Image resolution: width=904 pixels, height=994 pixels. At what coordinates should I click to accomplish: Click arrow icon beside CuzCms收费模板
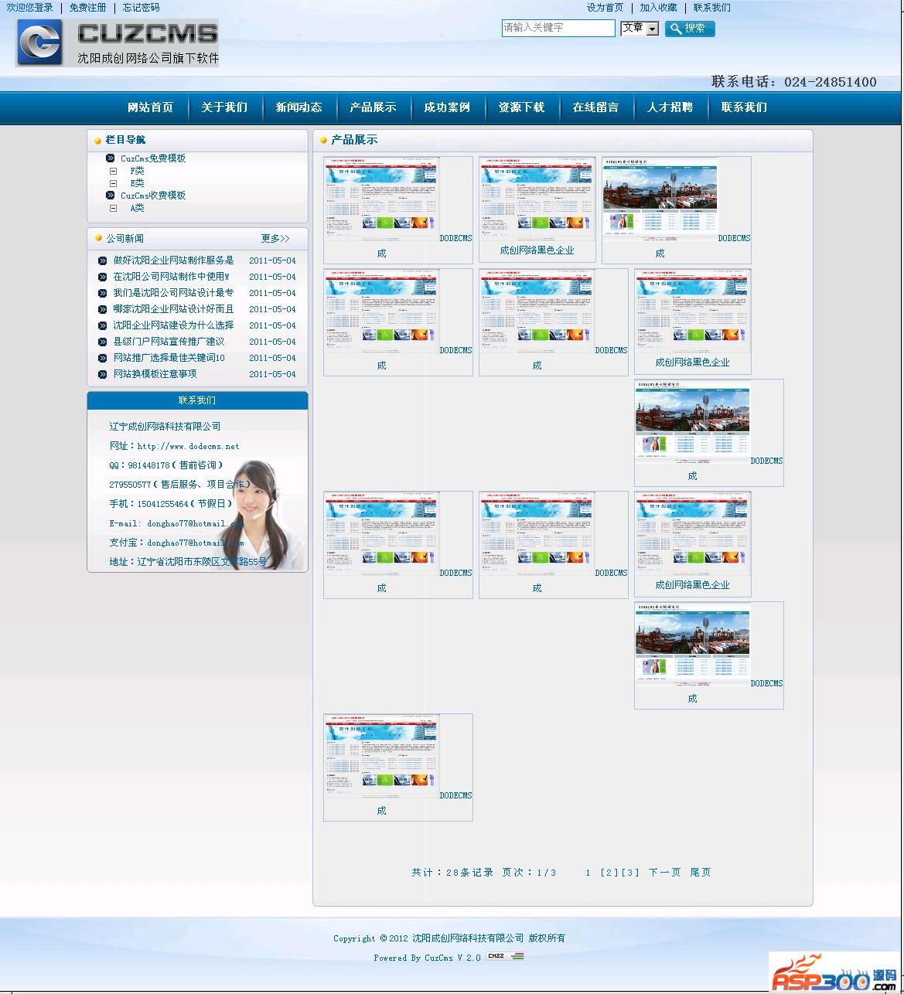111,196
